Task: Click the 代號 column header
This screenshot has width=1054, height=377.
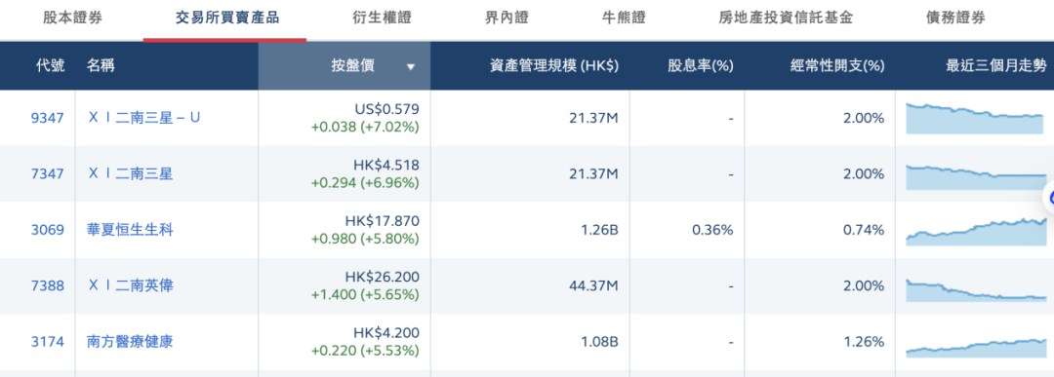Action: (51, 65)
